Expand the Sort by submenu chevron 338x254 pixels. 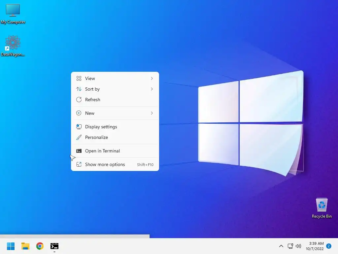tap(152, 89)
